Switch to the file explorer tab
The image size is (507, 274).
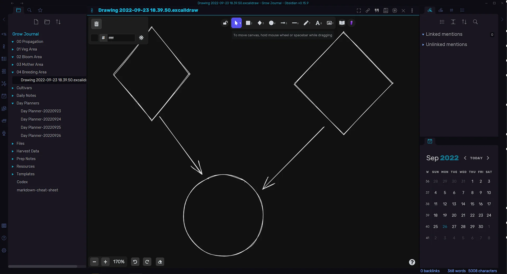18,10
